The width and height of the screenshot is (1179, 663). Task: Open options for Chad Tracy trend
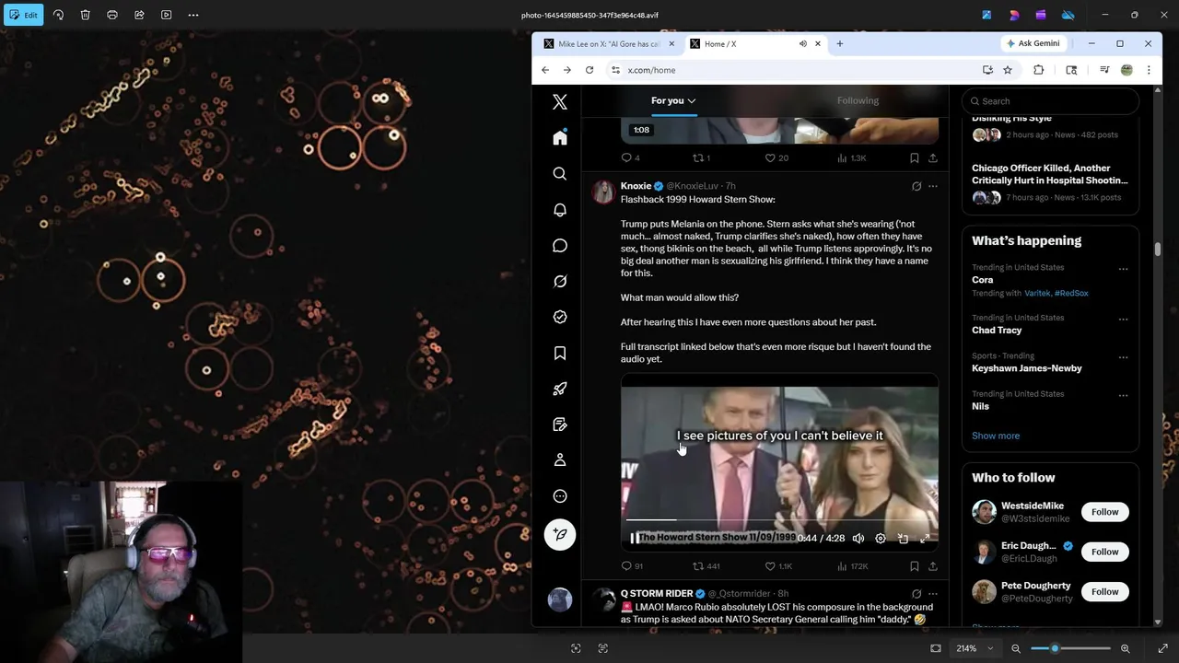click(1123, 320)
